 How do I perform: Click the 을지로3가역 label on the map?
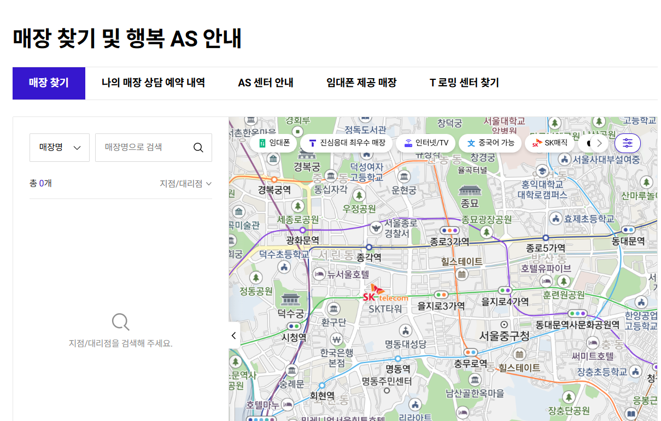click(x=441, y=306)
